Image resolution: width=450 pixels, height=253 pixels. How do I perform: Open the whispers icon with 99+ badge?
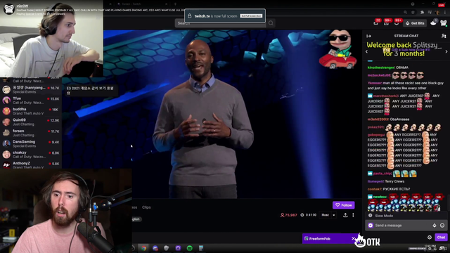(397, 22)
